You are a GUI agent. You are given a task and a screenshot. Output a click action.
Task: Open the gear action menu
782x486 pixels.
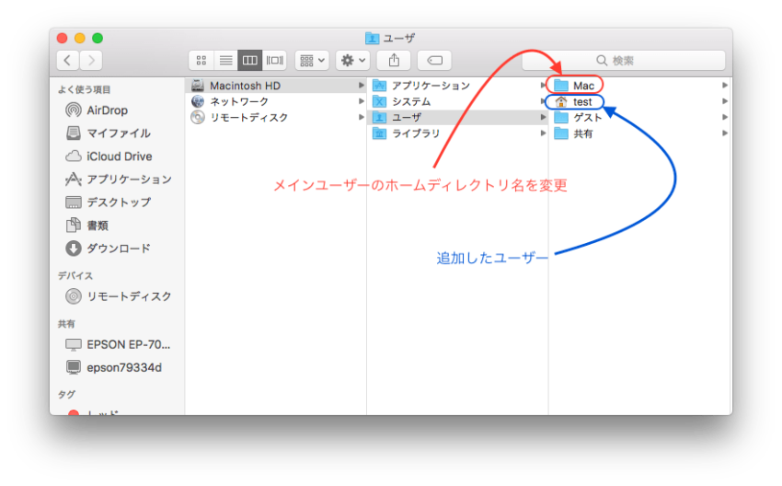(x=352, y=61)
